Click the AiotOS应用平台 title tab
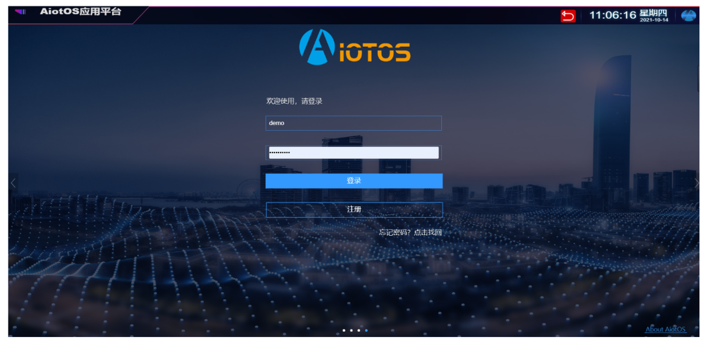The height and width of the screenshot is (344, 711). point(80,12)
